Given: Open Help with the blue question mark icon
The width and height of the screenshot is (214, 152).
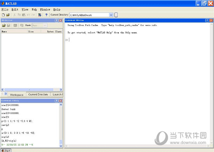Looking at the screenshot, I should 46,15.
